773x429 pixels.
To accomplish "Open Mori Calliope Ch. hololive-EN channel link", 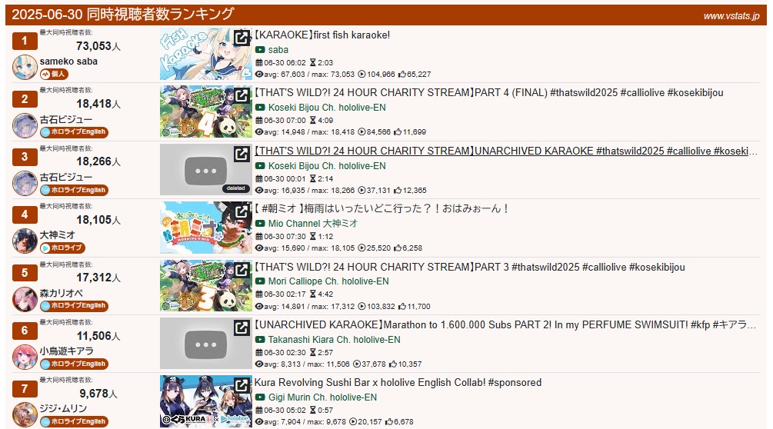I will pyautogui.click(x=328, y=281).
